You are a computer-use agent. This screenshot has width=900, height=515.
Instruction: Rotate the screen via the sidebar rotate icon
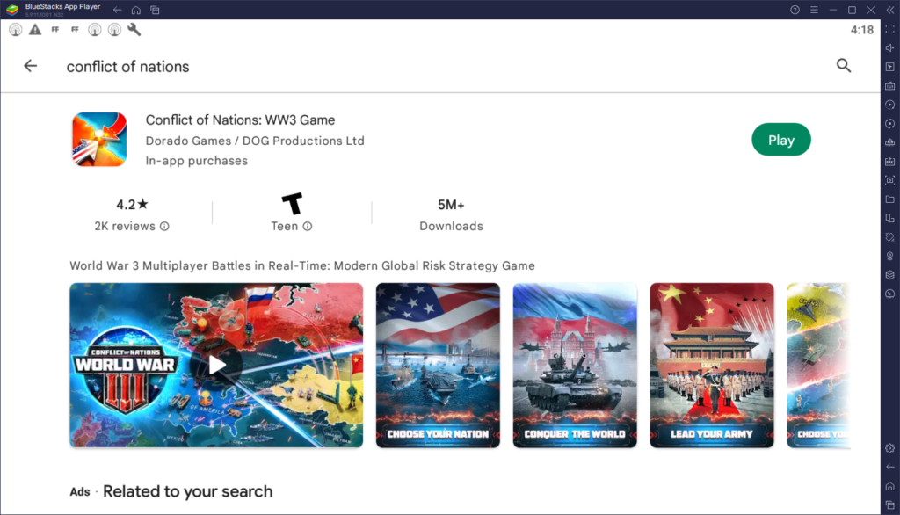pyautogui.click(x=890, y=124)
